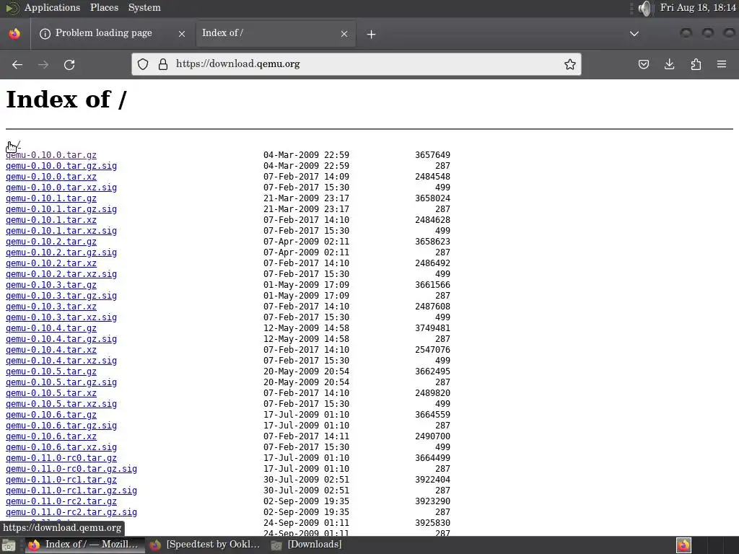The image size is (739, 554).
Task: Open a new tab with plus
Action: pyautogui.click(x=371, y=35)
